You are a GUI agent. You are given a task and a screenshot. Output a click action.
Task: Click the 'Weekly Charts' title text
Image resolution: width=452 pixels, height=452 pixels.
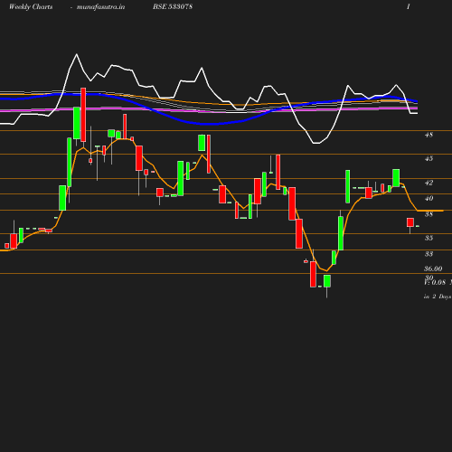(31, 7)
